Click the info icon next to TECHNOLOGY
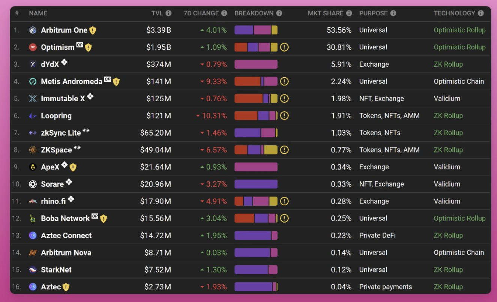 [481, 13]
